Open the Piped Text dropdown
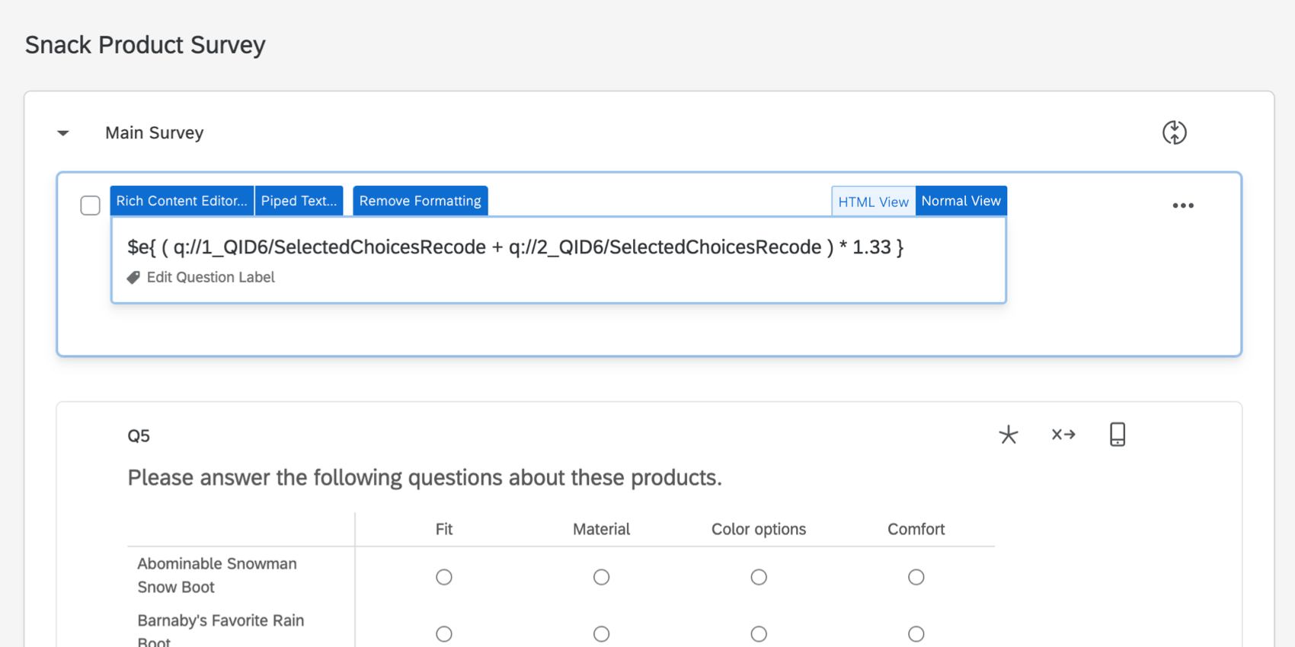This screenshot has height=647, width=1295. coord(299,201)
